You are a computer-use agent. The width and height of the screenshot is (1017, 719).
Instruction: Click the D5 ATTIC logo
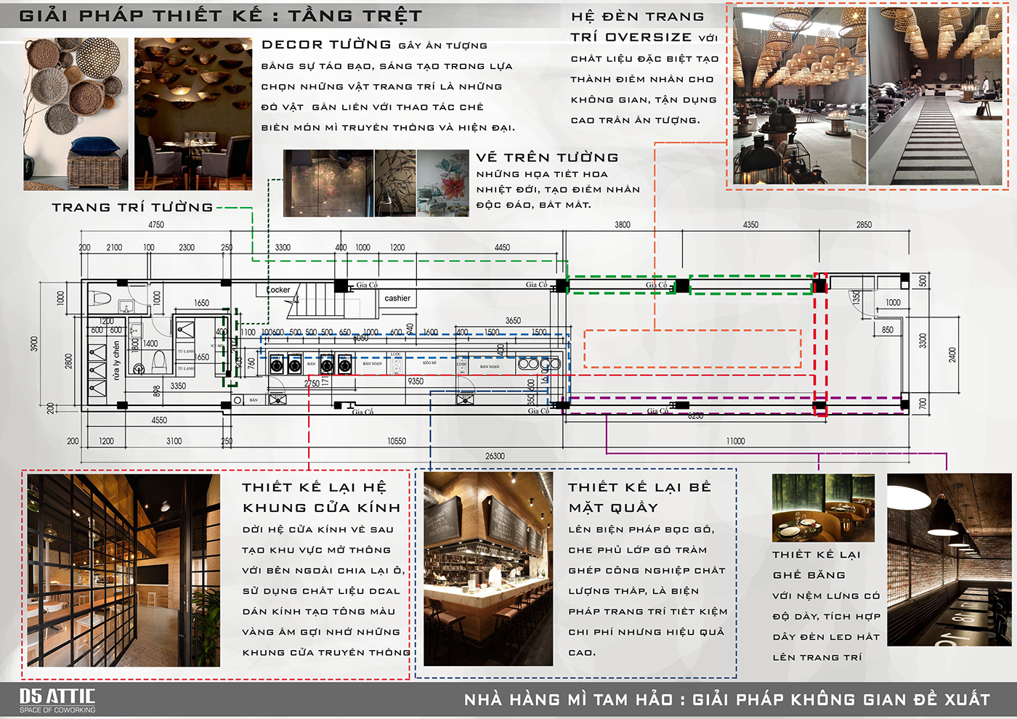coord(57,700)
